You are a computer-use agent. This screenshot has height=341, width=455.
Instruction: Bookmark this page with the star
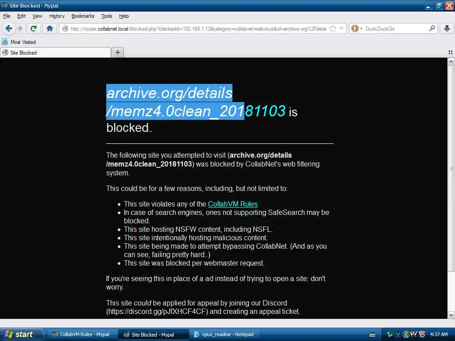pyautogui.click(x=333, y=28)
